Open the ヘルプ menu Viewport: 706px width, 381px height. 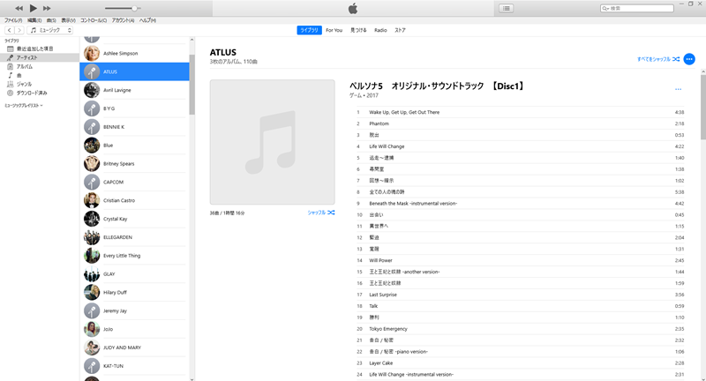[x=147, y=20]
